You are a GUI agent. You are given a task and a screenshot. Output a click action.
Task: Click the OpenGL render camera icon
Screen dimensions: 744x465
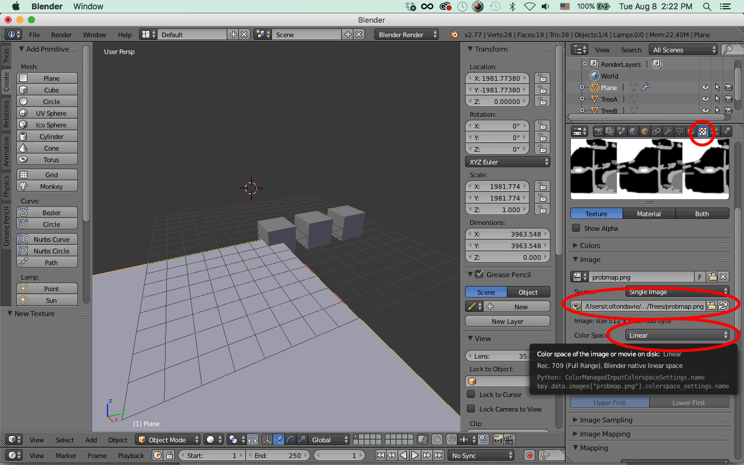point(498,440)
